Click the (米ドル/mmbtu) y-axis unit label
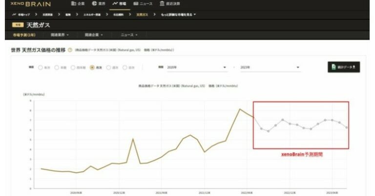The height and width of the screenshot is (196, 375). click(x=34, y=94)
